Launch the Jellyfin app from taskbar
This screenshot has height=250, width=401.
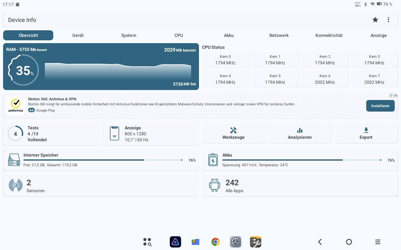point(175,242)
